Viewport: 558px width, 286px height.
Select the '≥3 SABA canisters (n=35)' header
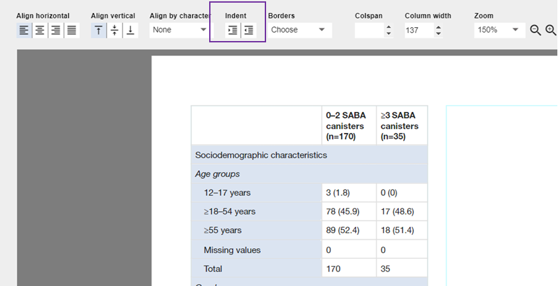pos(402,126)
